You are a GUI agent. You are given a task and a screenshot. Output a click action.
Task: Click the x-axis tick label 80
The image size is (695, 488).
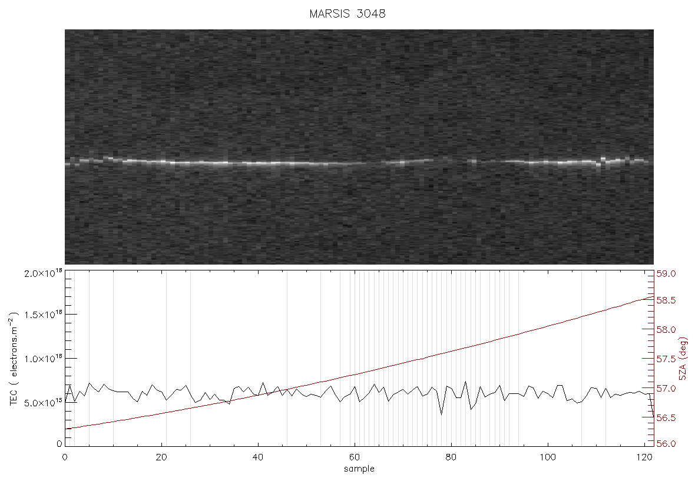tap(451, 457)
